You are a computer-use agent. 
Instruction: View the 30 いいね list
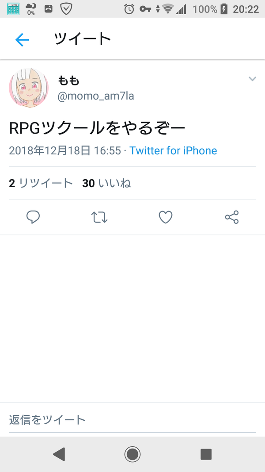pos(106,183)
